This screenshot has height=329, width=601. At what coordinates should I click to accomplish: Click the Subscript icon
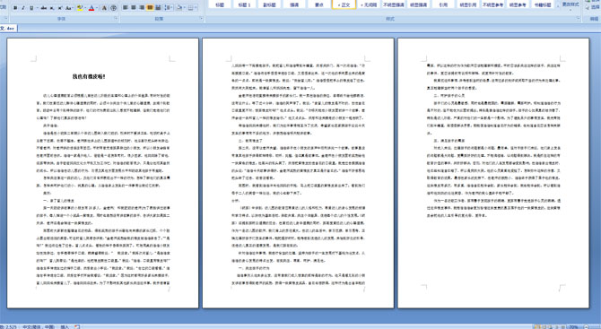(52, 8)
